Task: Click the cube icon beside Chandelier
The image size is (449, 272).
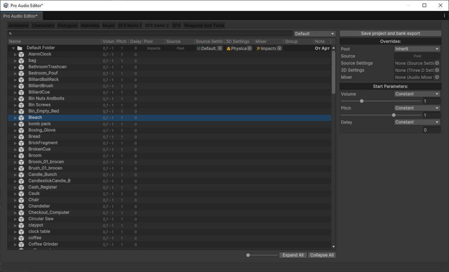Action: pyautogui.click(x=21, y=206)
